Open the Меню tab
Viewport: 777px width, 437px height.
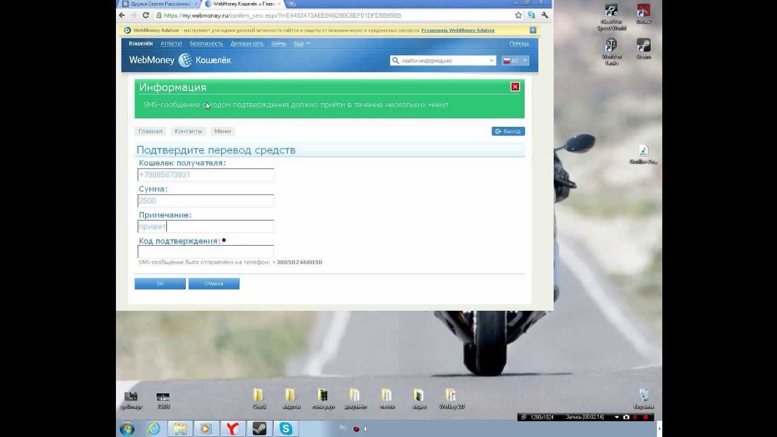pos(222,131)
